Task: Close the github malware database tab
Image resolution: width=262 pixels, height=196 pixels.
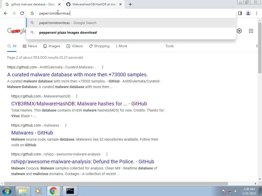Action: click(59, 4)
